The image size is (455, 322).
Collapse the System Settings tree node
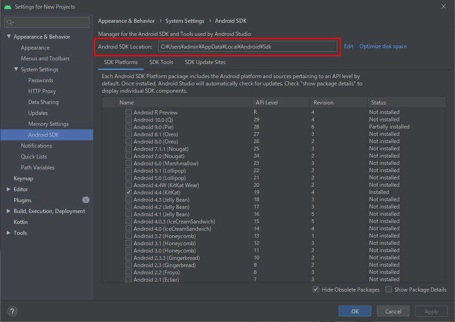point(16,69)
